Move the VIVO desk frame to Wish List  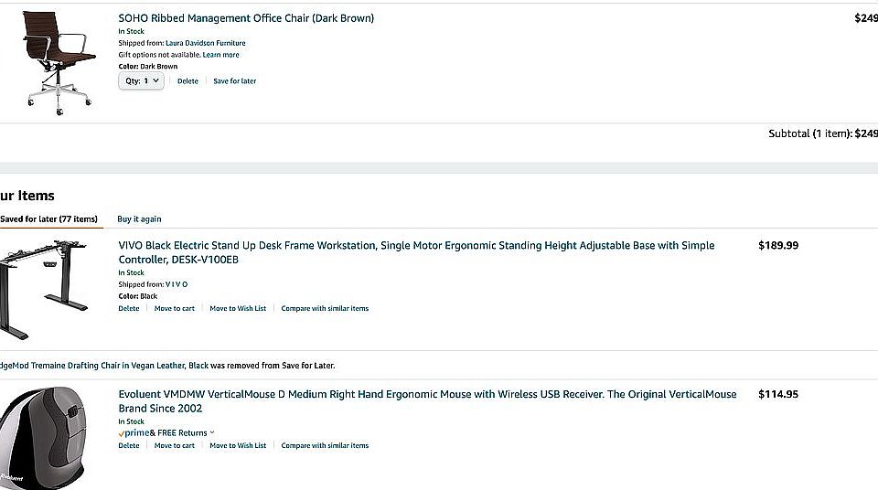pos(238,309)
